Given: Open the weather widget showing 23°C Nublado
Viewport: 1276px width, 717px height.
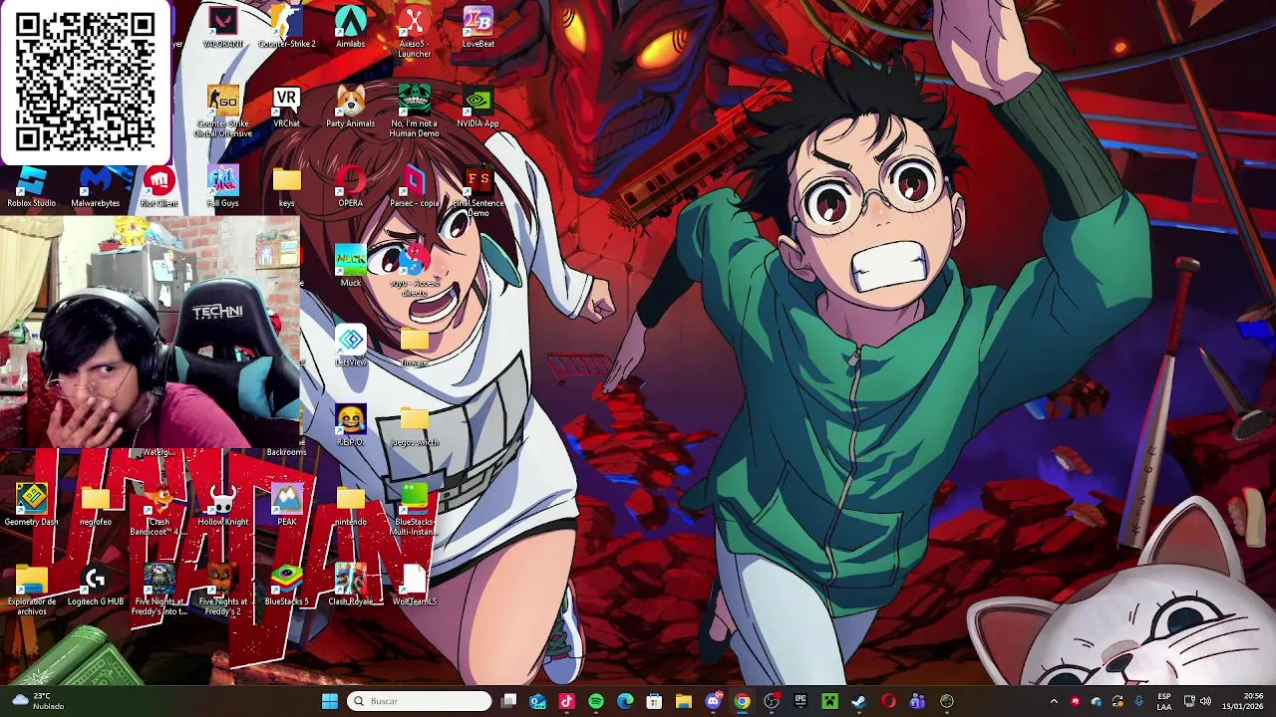Looking at the screenshot, I should click(x=38, y=701).
